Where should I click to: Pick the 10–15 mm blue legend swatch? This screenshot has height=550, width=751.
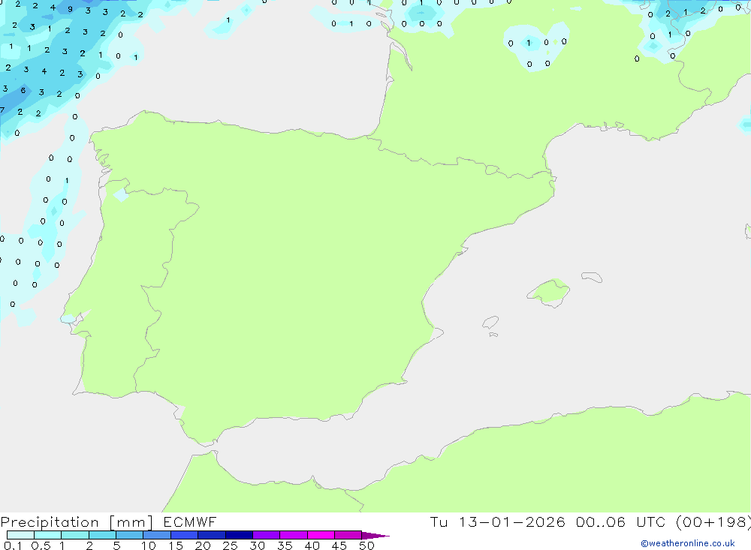point(157,535)
